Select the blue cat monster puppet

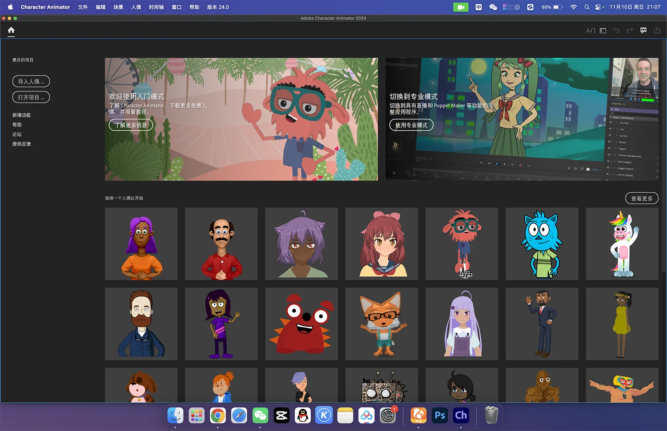542,244
